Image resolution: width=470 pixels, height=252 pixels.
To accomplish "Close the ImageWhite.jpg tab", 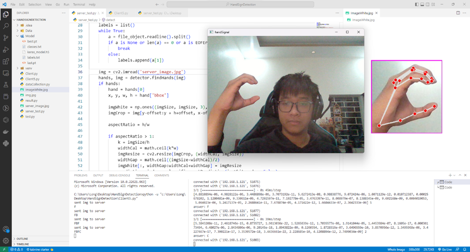I will (x=376, y=13).
